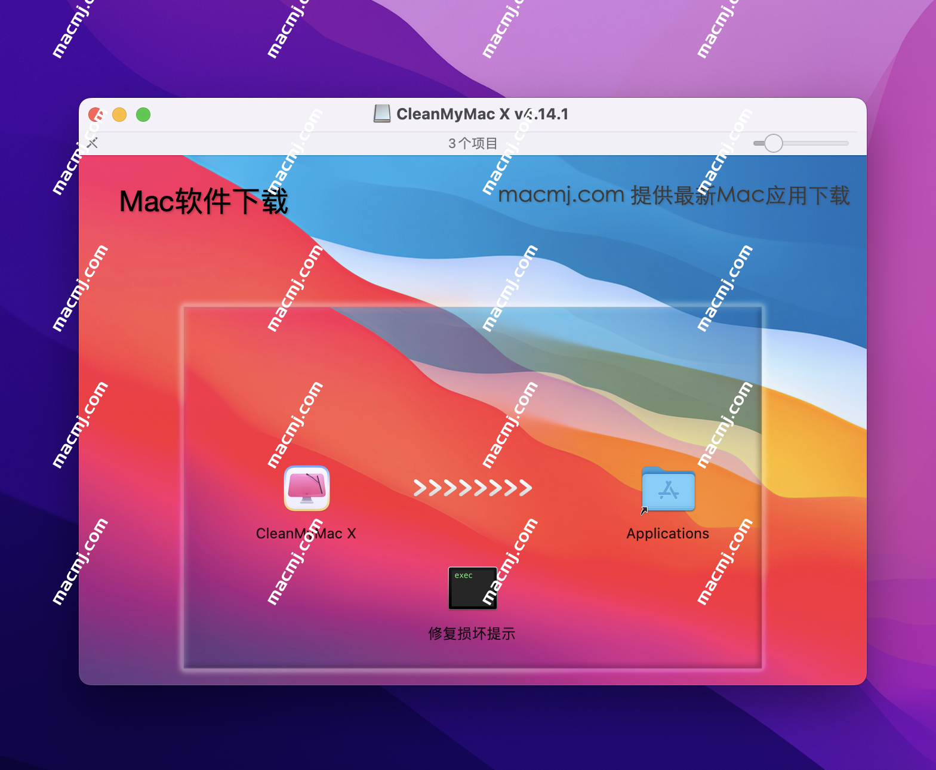Click the Applications folder label

[668, 534]
